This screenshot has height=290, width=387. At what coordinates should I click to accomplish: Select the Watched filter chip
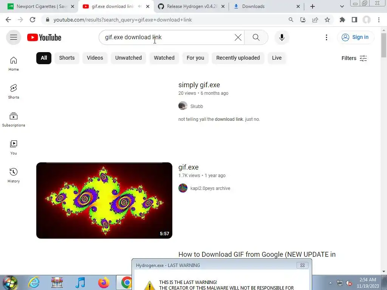pos(164,58)
